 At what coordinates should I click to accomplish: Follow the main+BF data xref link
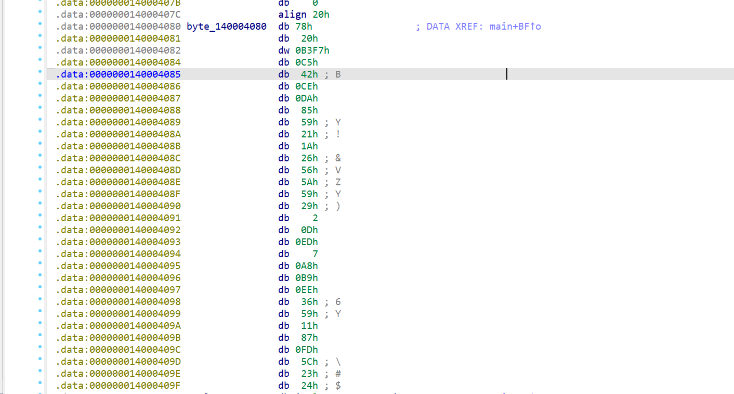click(515, 27)
